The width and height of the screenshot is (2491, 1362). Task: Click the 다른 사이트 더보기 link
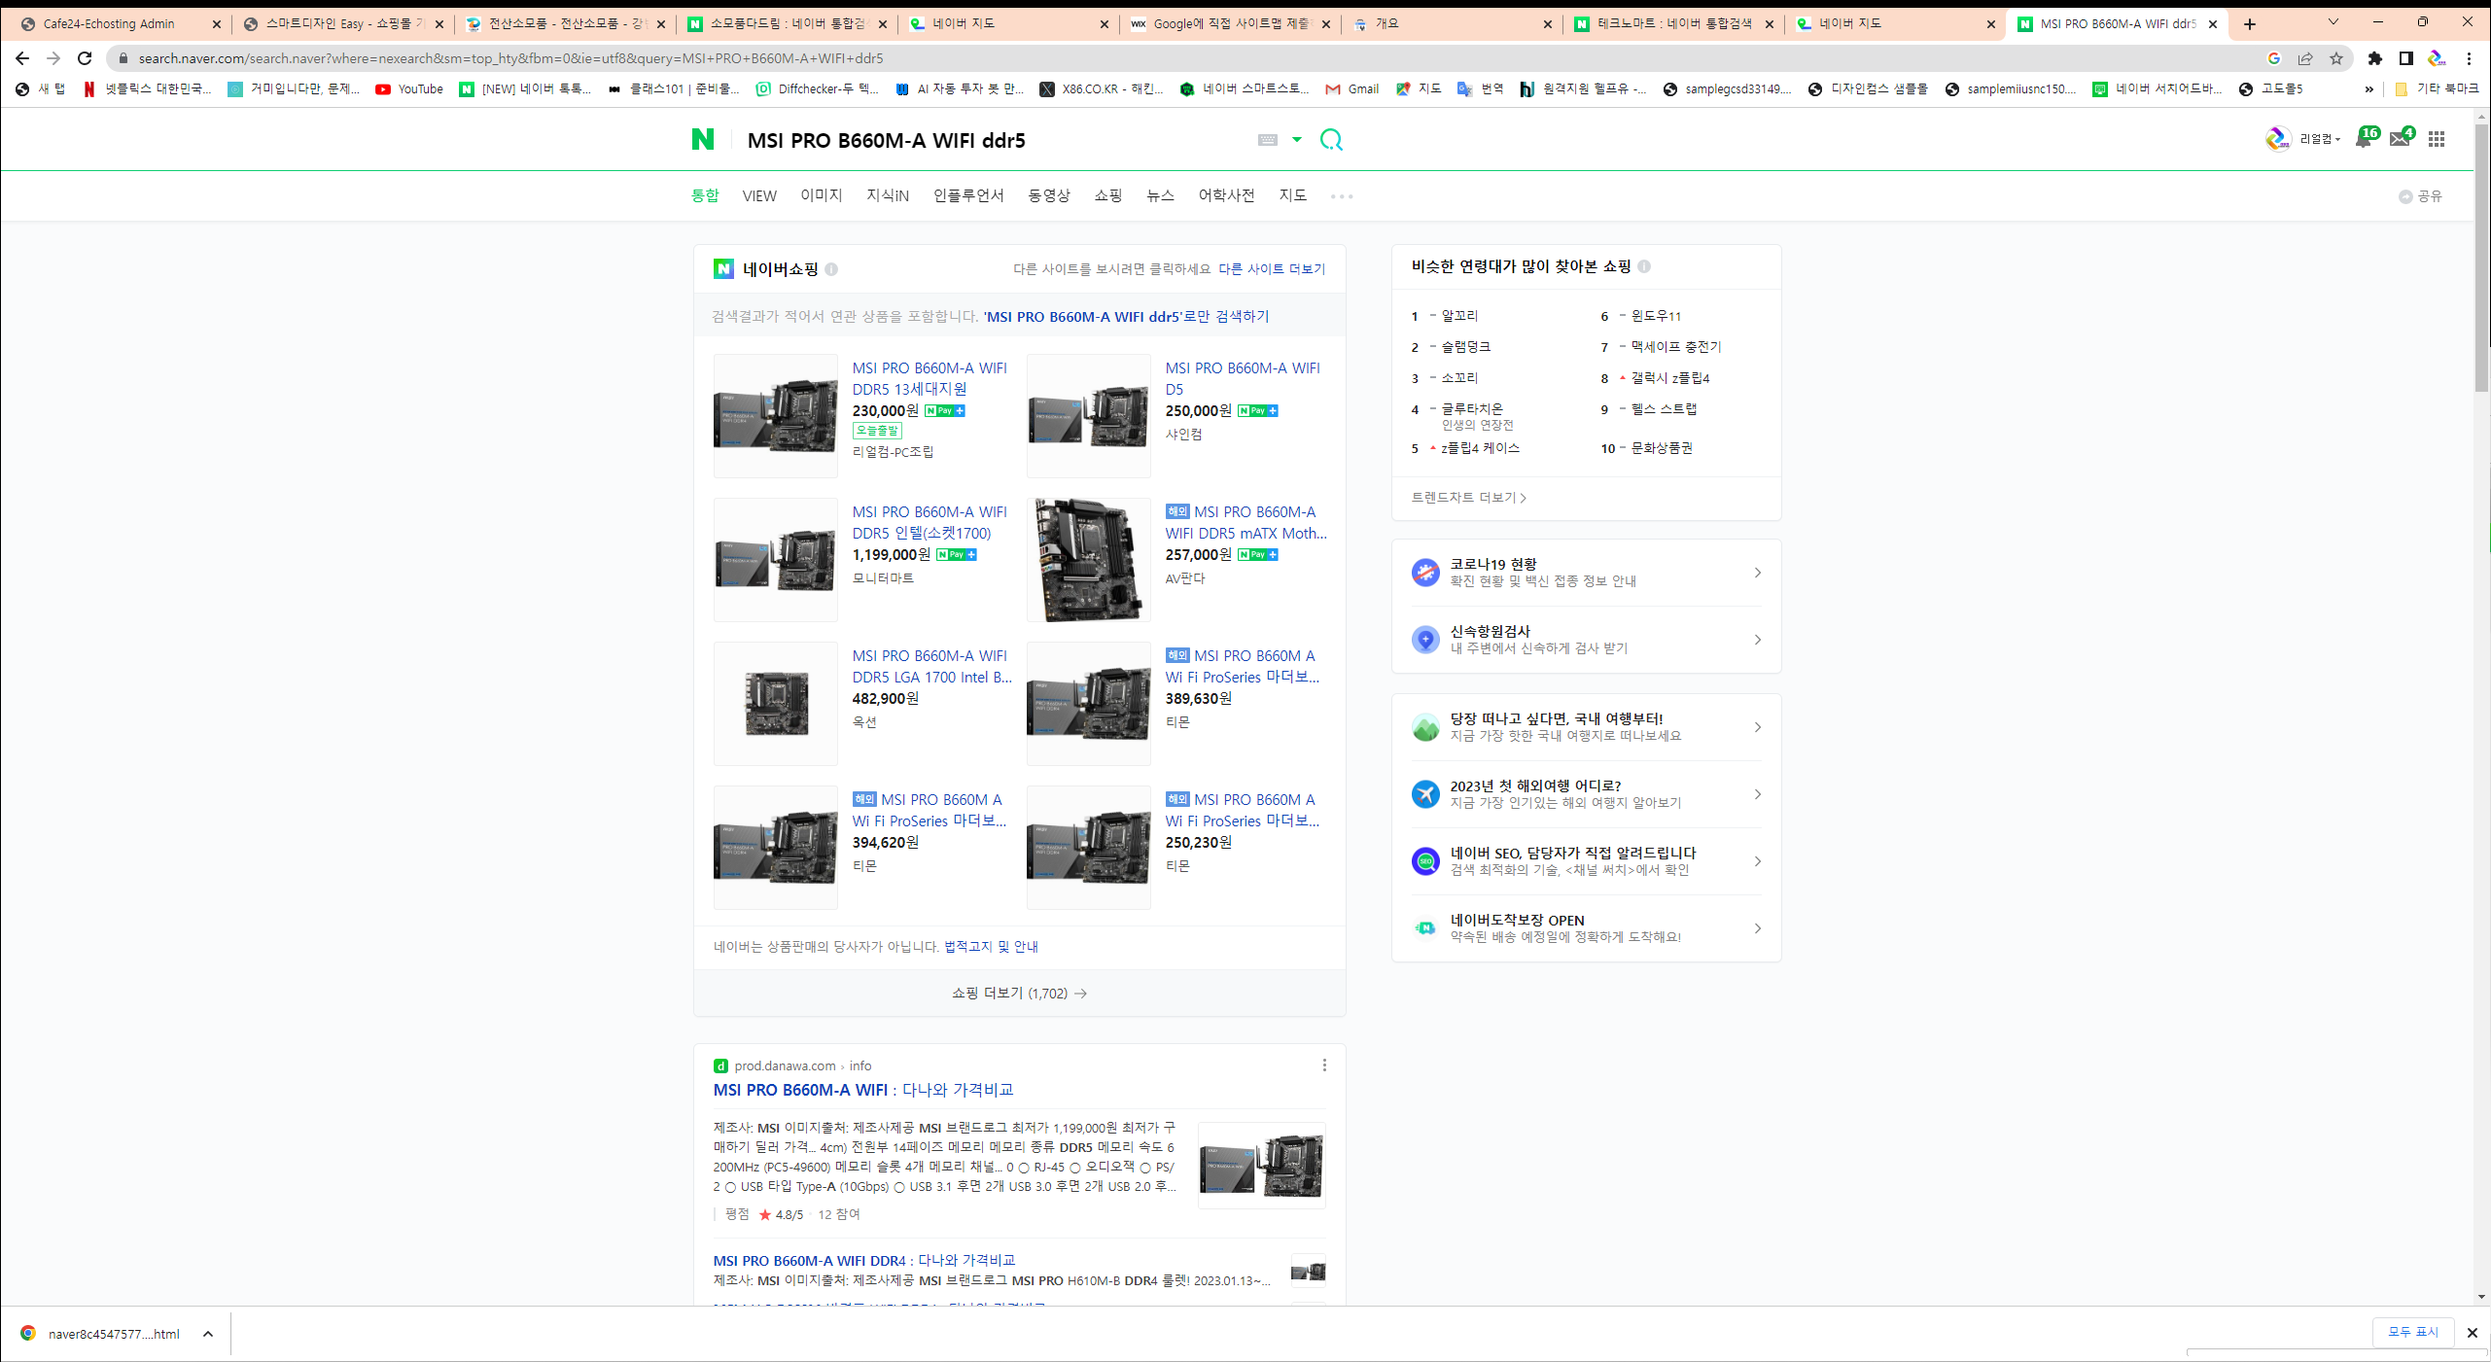[1272, 269]
